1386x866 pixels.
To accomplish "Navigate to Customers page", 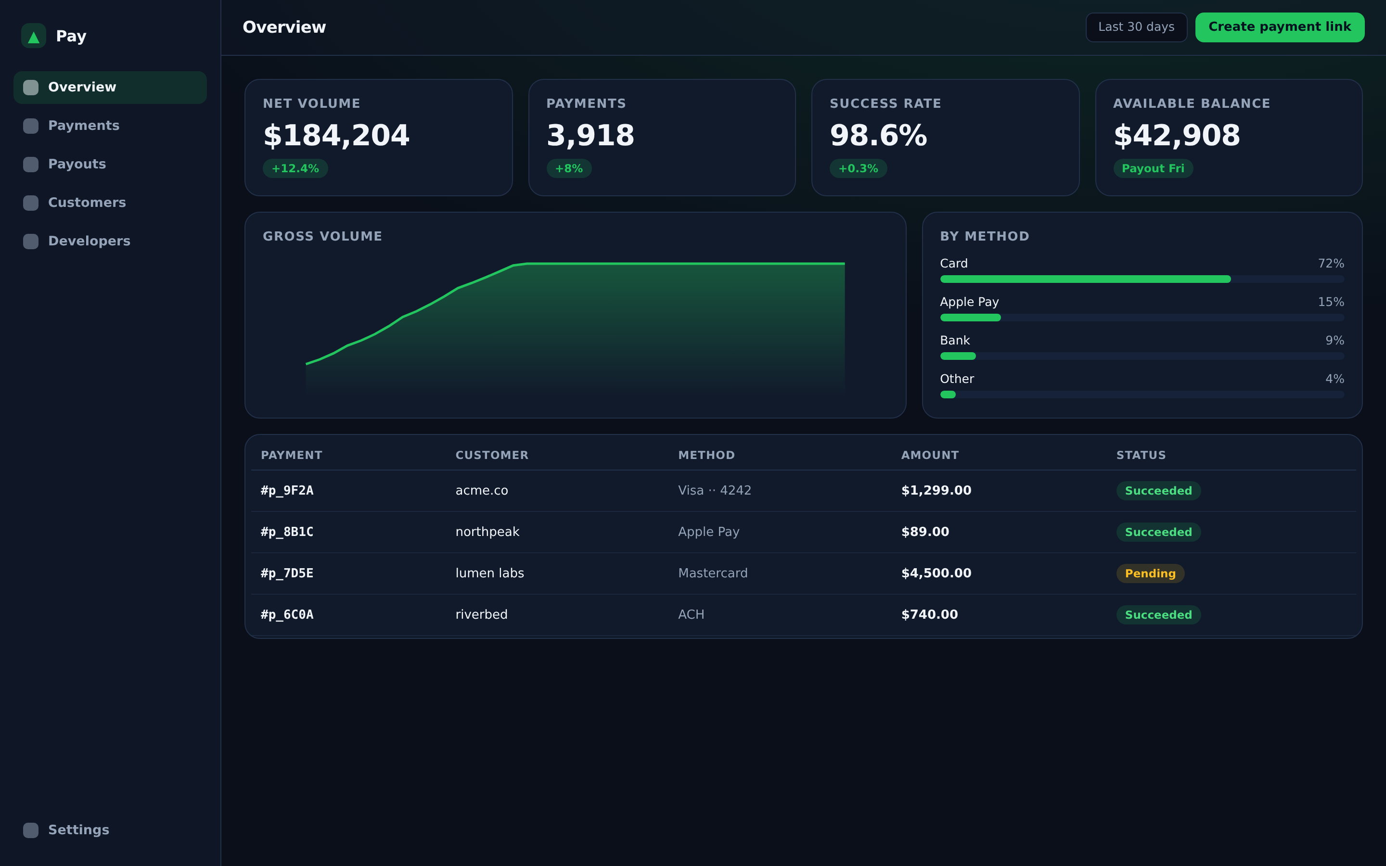I will click(x=110, y=203).
